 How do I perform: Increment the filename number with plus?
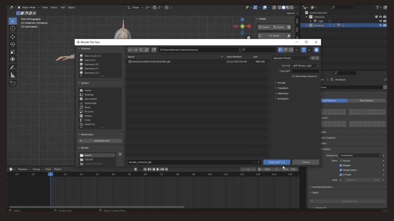tap(258, 162)
